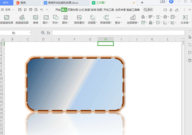This screenshot has width=192, height=135.
Task: Click the fx insert function icon
Action: tap(49, 33)
